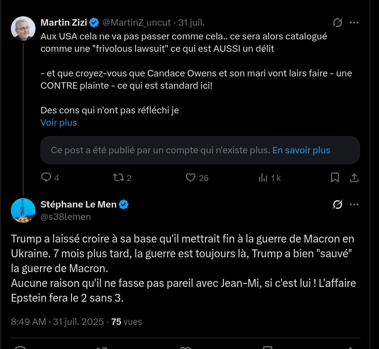Open Martin Zizi's profile name
Image resolution: width=379 pixels, height=349 pixels.
pyautogui.click(x=64, y=22)
